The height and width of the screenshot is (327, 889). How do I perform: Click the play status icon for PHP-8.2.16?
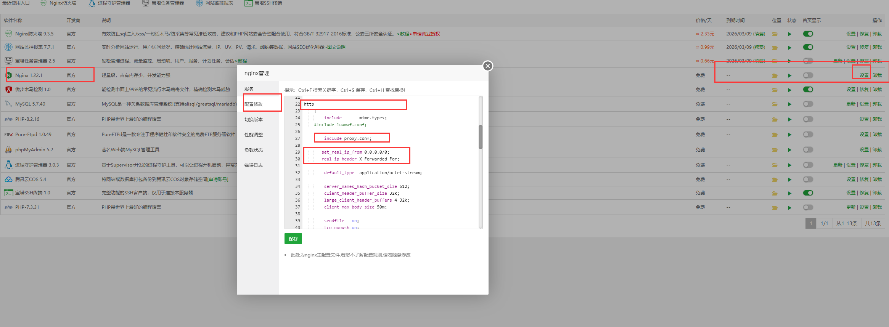(789, 119)
